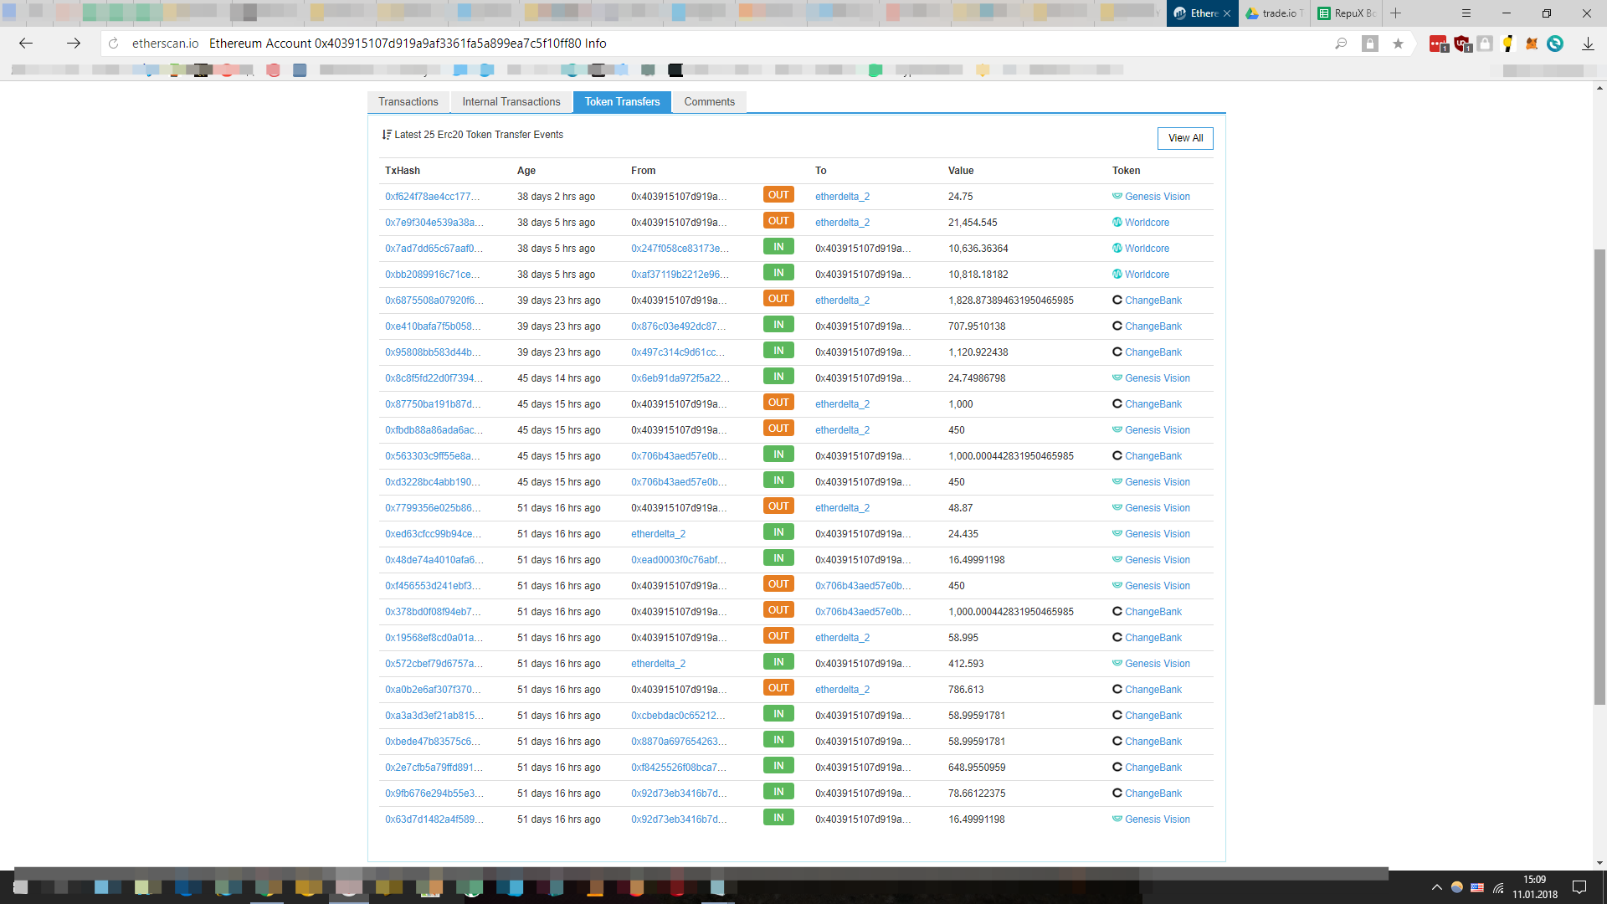Go back to the previous page
This screenshot has width=1607, height=904.
coord(25,44)
